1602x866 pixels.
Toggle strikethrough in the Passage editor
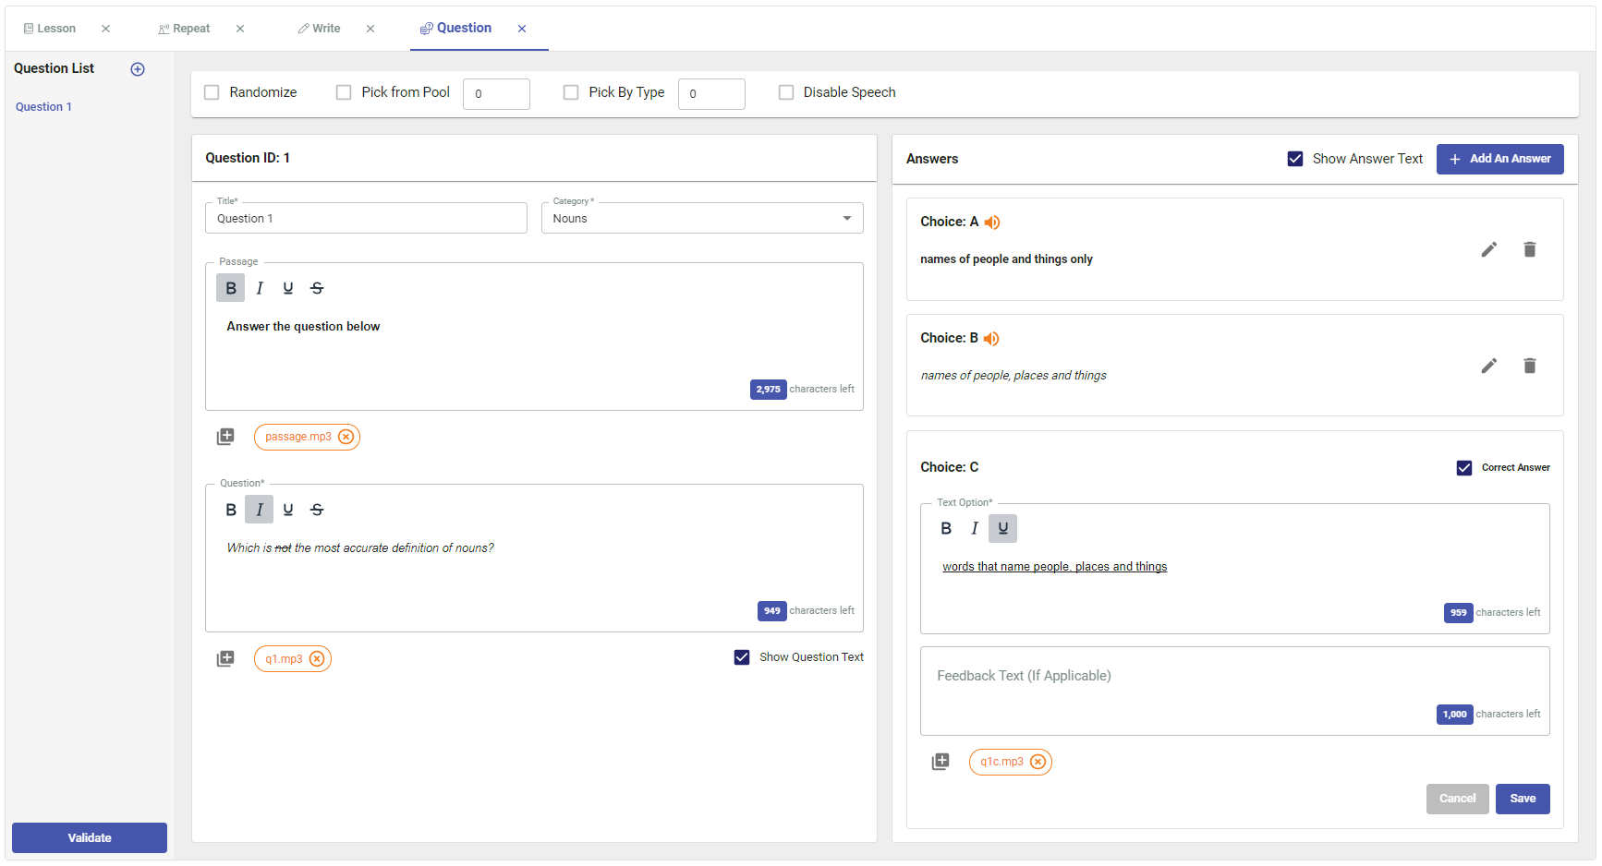pos(317,288)
